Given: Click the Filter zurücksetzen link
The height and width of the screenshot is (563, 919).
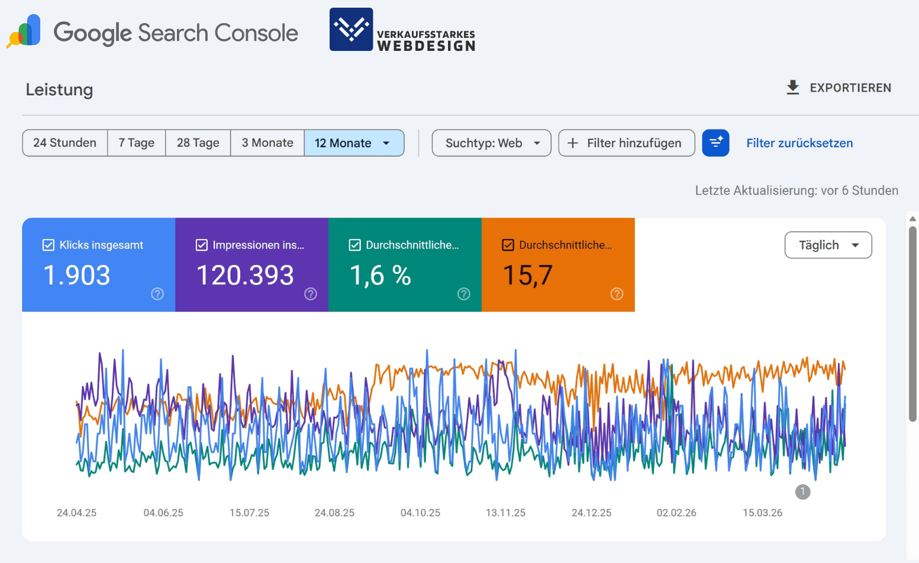Looking at the screenshot, I should tap(799, 143).
